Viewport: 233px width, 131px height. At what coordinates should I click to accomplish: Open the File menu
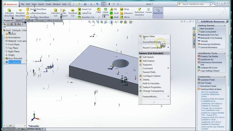click(23, 4)
